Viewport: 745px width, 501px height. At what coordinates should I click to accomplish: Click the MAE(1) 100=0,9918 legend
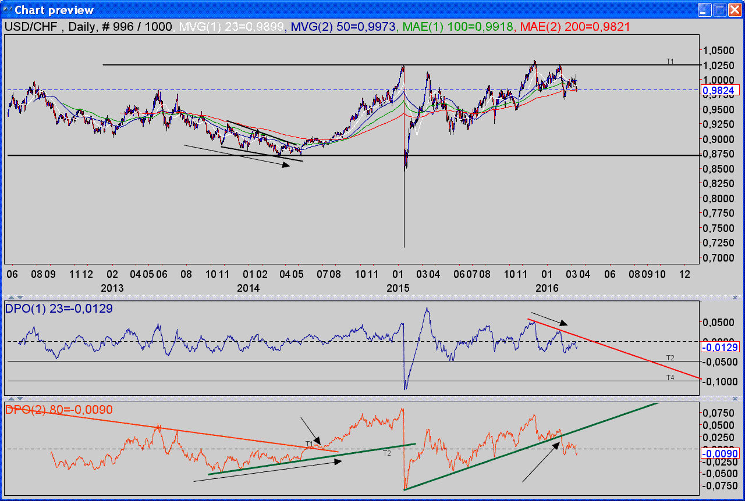[459, 27]
